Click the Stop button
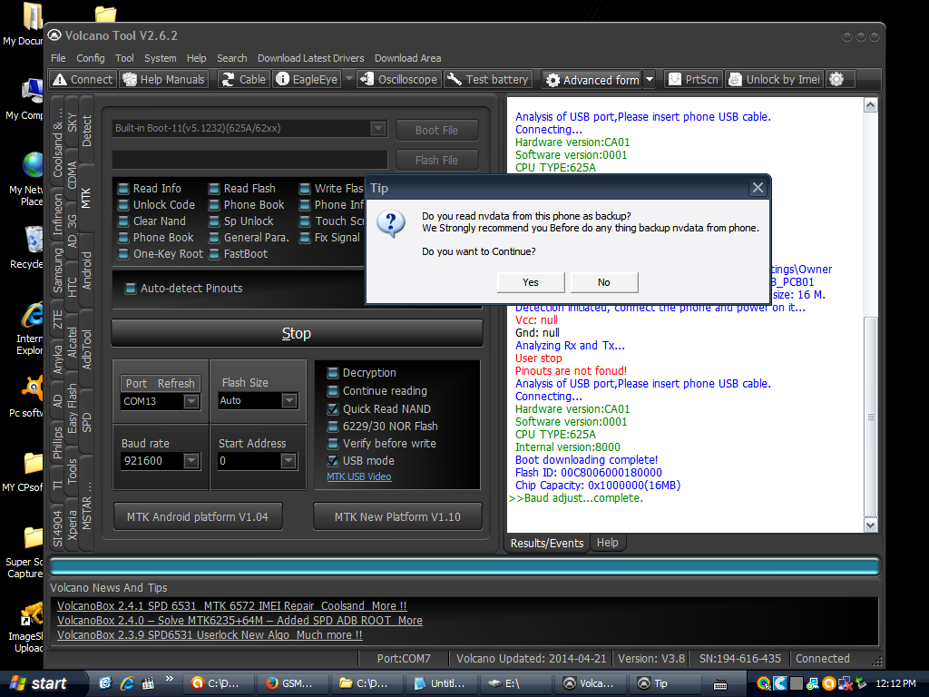 [297, 333]
